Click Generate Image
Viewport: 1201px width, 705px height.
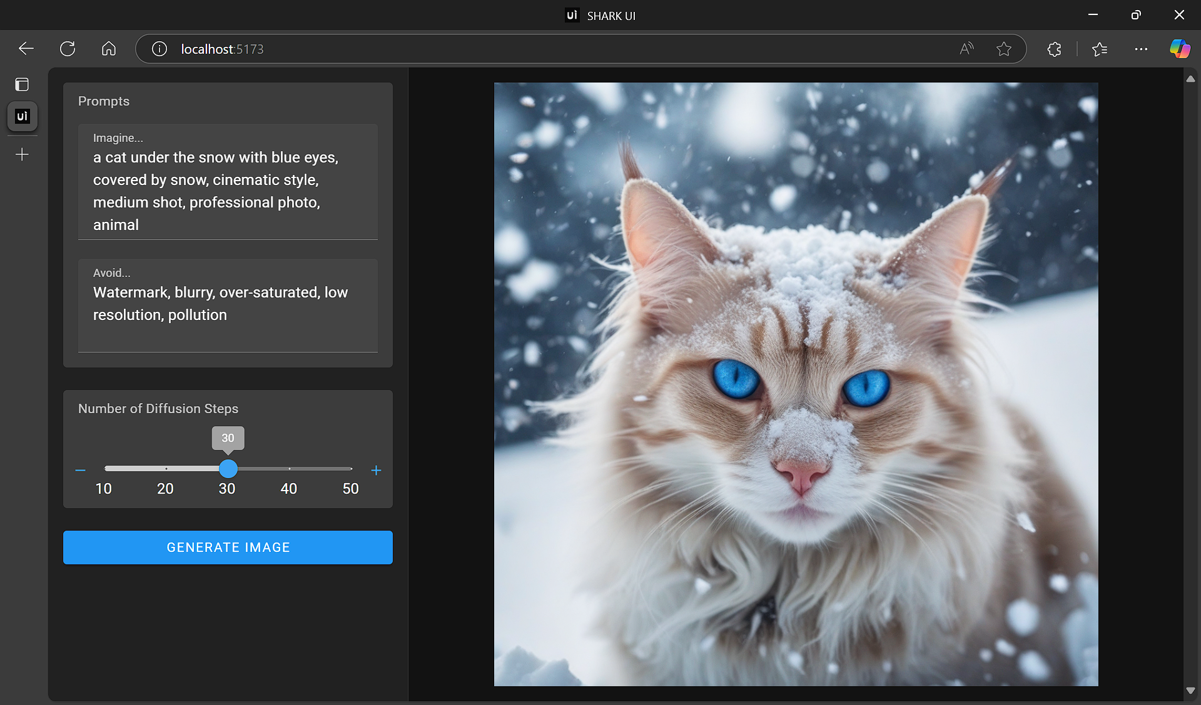[x=228, y=547]
